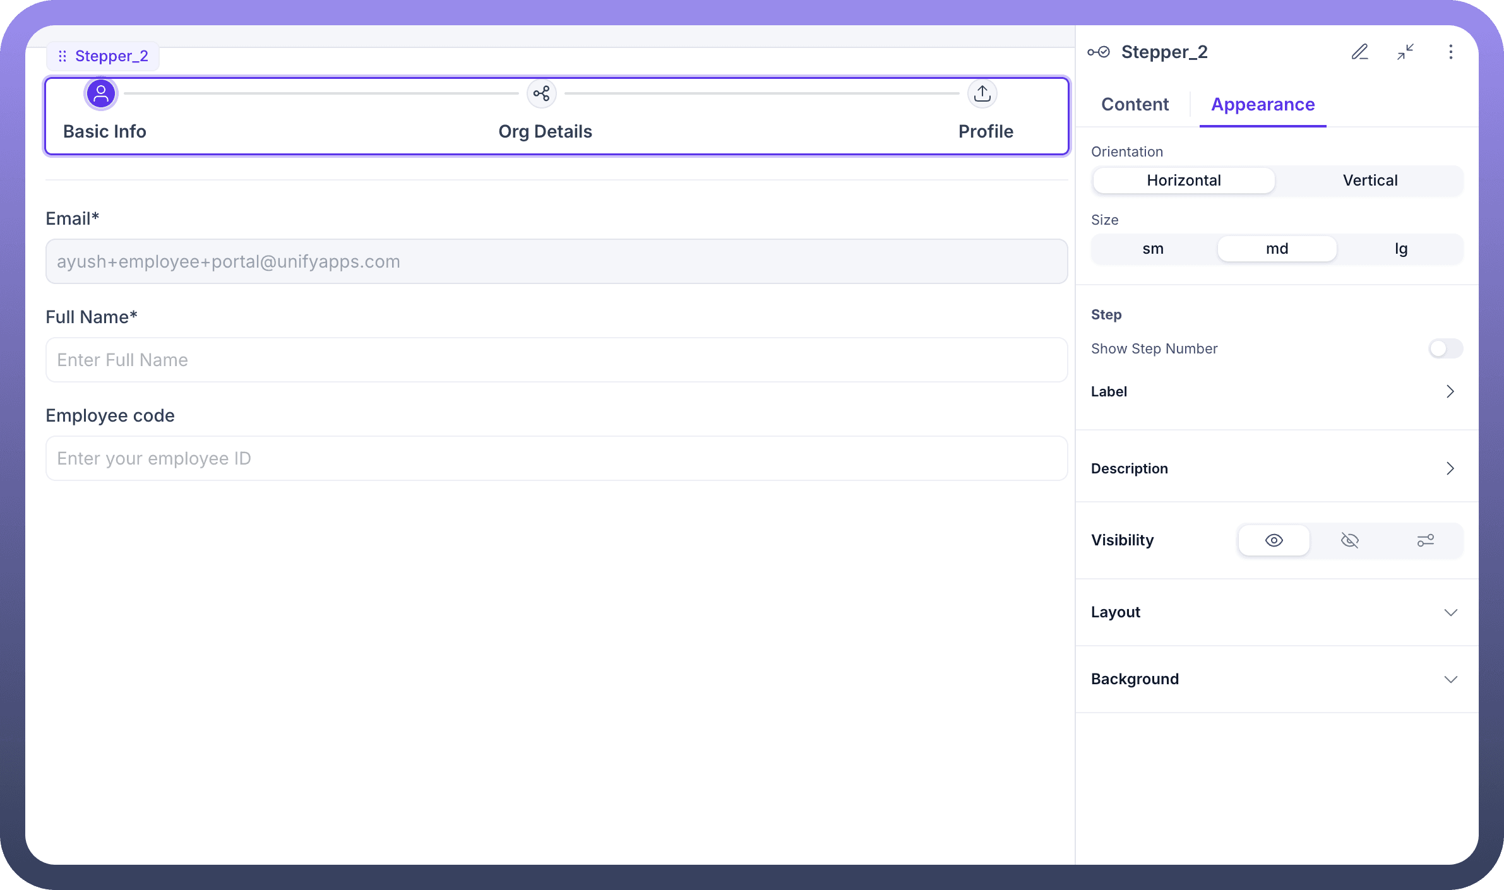
Task: Select the conditional visibility sliders icon
Action: click(1425, 540)
